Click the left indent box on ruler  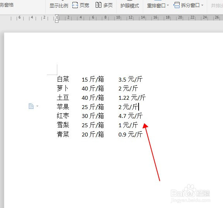(x=57, y=21)
